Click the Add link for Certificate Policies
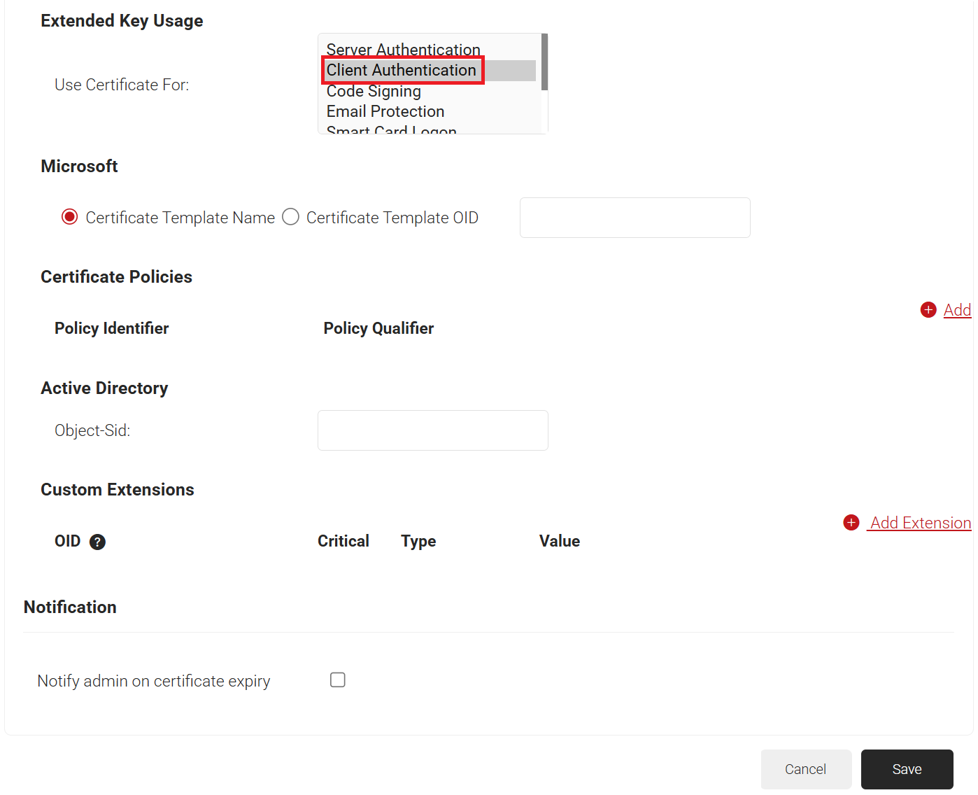978x795 pixels. coord(956,310)
